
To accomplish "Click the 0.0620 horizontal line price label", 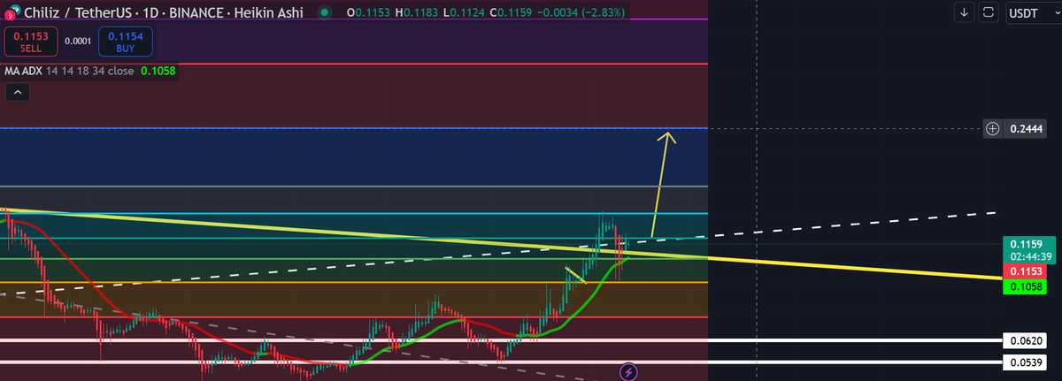I will tap(1025, 340).
